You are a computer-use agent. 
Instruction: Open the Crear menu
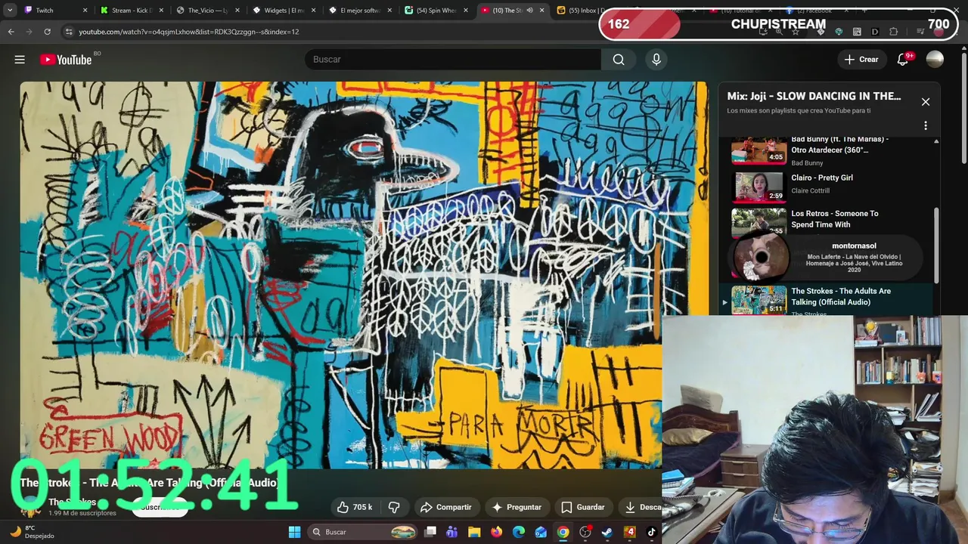tap(861, 60)
